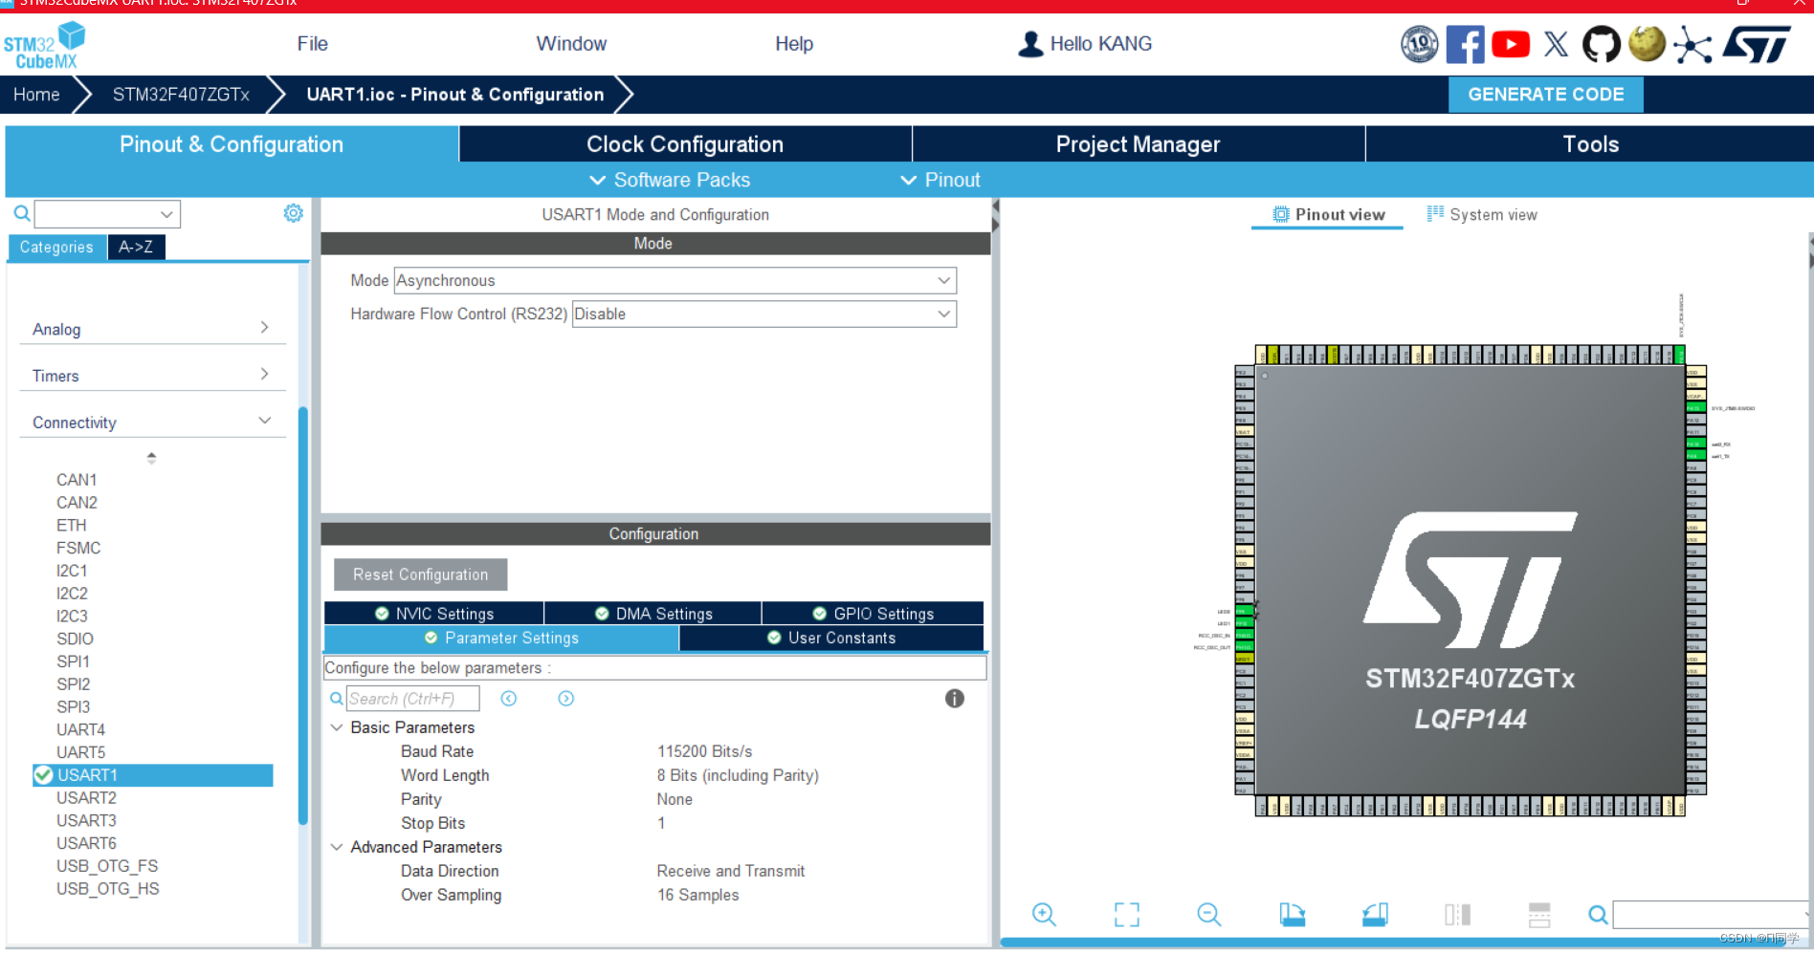Open the Pinout dropdown menu
The image size is (1814, 953).
(940, 180)
